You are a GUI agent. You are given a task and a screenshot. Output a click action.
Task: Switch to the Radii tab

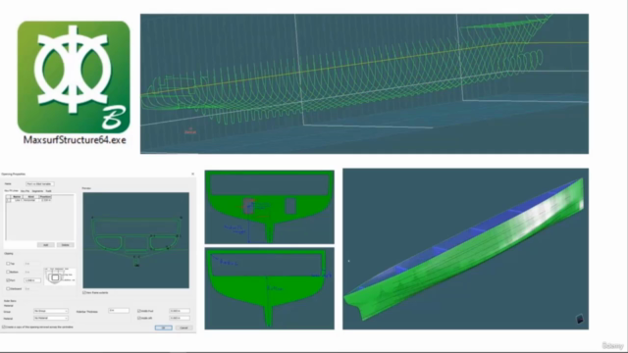(48, 191)
